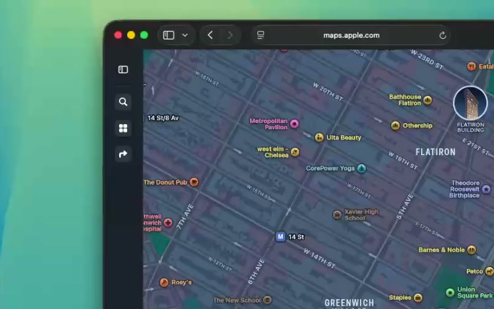
Task: Open the Maps directions arrow icon
Action: tap(123, 154)
